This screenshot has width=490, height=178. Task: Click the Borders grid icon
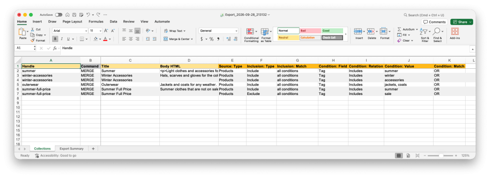click(x=81, y=39)
